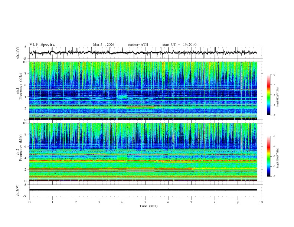Click the "6" kHz tick of ch.1 spectrogram
The height and width of the screenshot is (227, 294).
tap(26, 85)
